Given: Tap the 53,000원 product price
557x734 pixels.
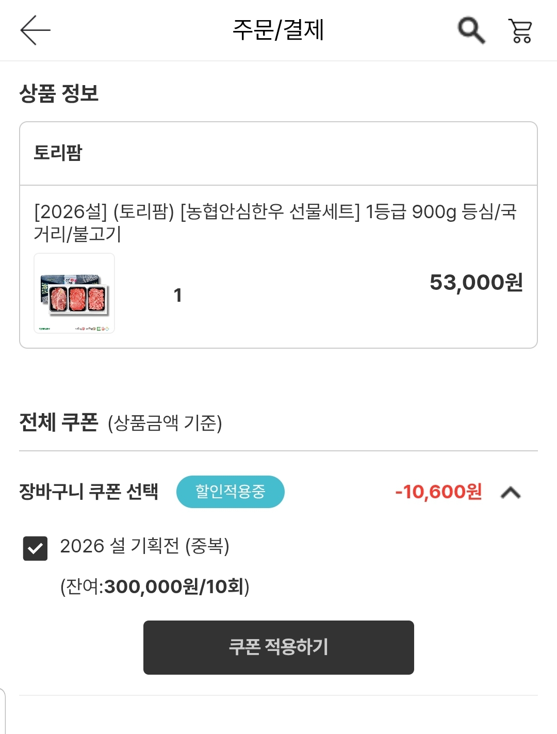Looking at the screenshot, I should (476, 282).
